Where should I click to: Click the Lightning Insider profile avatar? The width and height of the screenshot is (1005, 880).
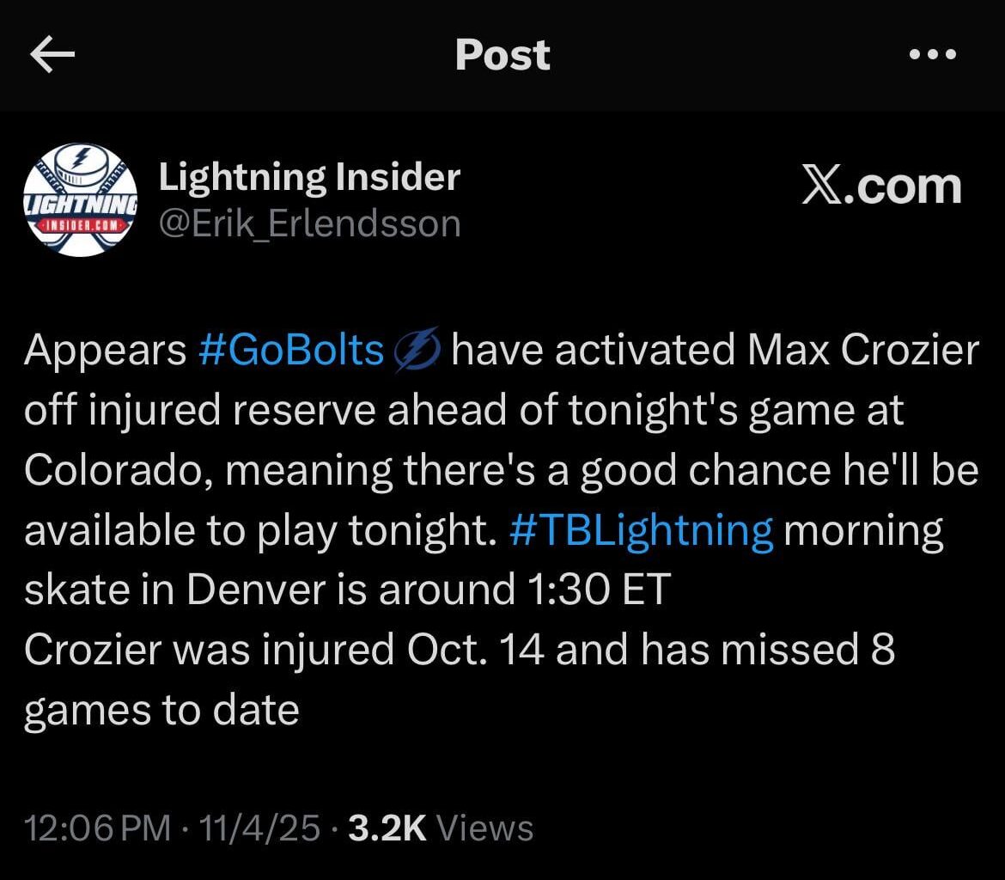[82, 199]
